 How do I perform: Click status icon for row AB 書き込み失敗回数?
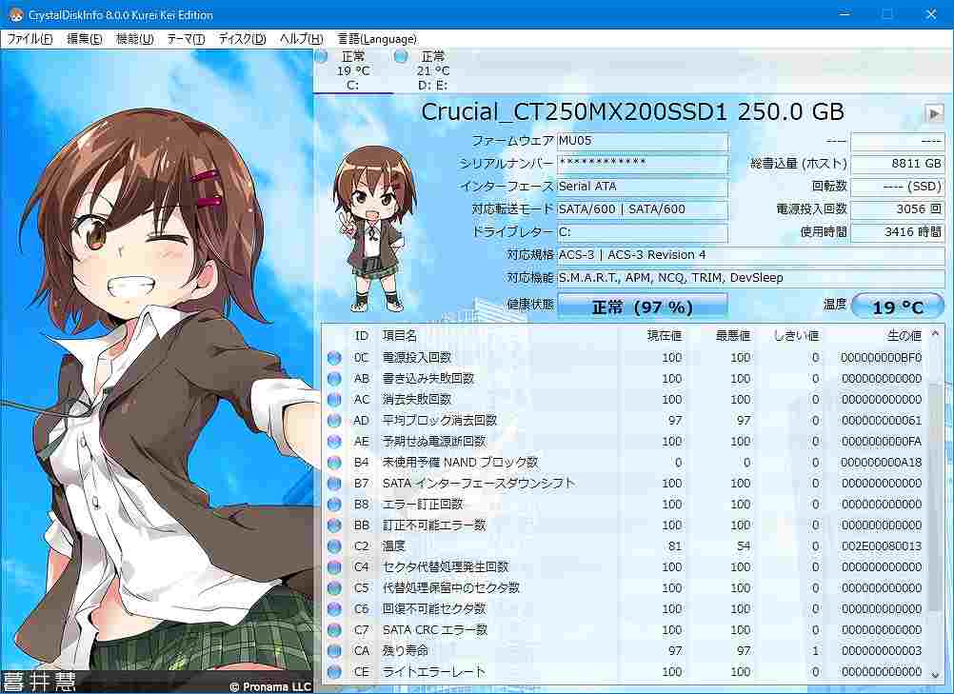tap(334, 379)
